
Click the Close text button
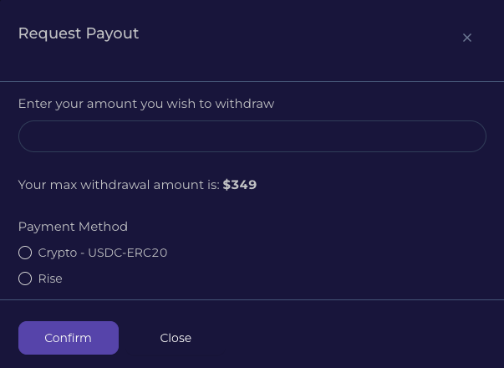click(x=176, y=338)
